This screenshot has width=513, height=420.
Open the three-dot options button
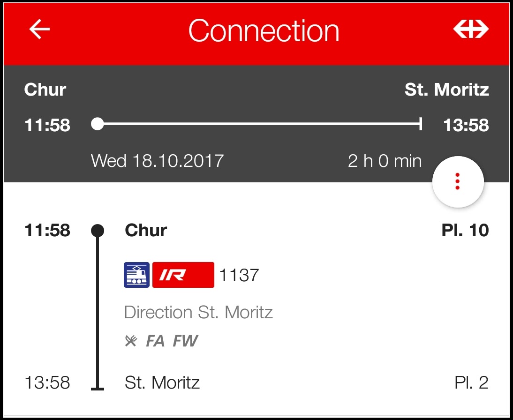click(458, 182)
